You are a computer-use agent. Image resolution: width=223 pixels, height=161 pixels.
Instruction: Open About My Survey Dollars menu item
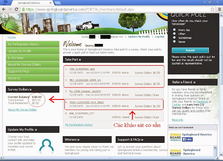click(32, 65)
